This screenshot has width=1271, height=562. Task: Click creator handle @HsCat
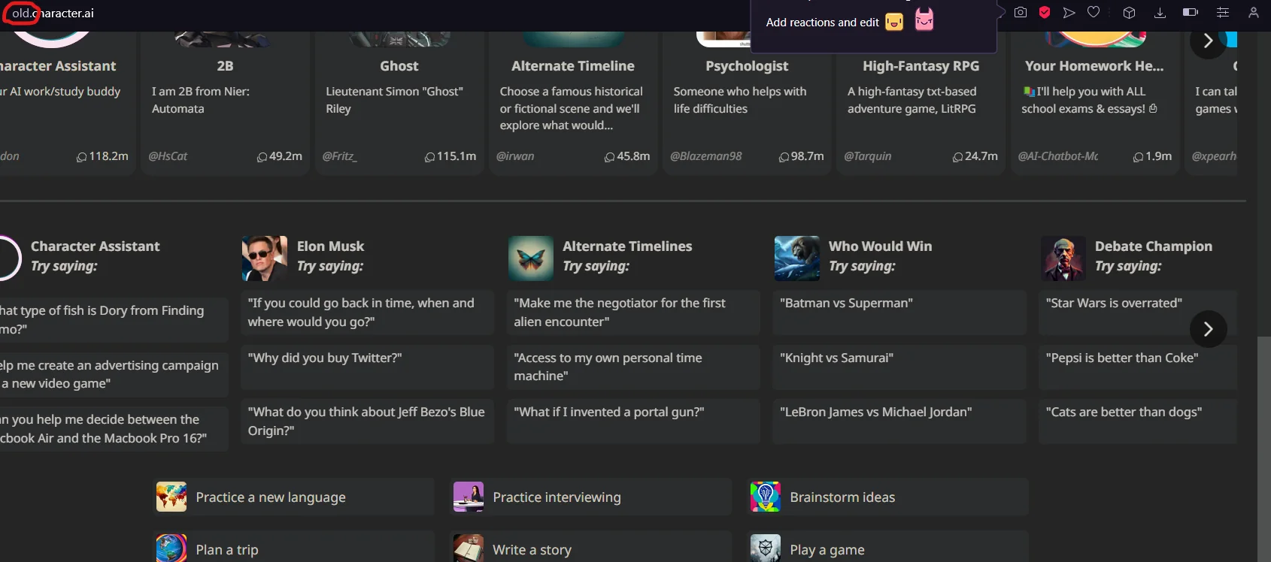(168, 156)
